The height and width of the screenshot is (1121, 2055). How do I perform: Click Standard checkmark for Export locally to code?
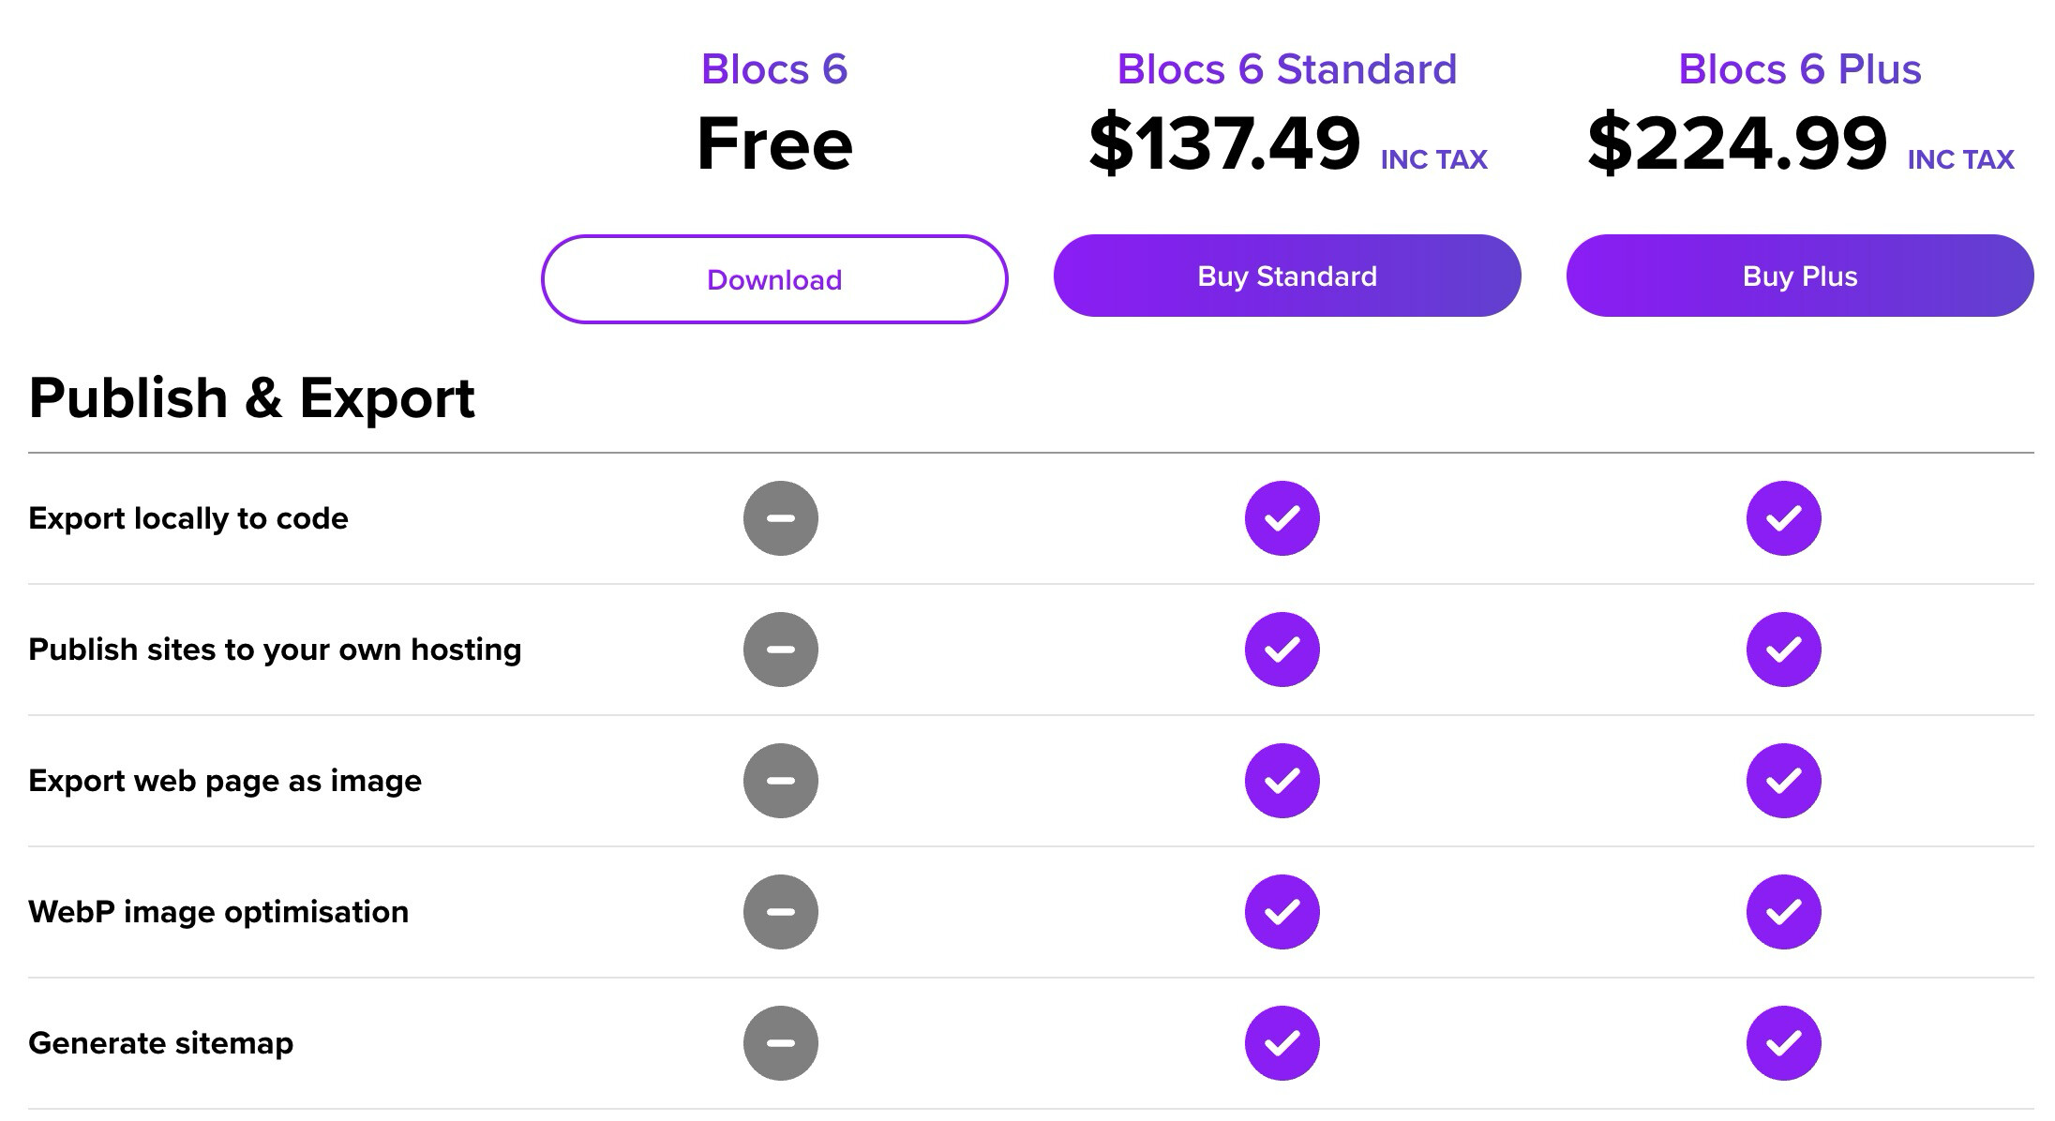(1282, 518)
